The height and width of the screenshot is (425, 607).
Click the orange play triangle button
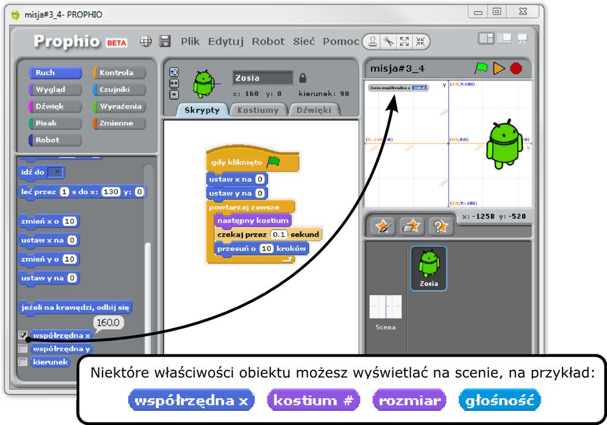(x=499, y=69)
